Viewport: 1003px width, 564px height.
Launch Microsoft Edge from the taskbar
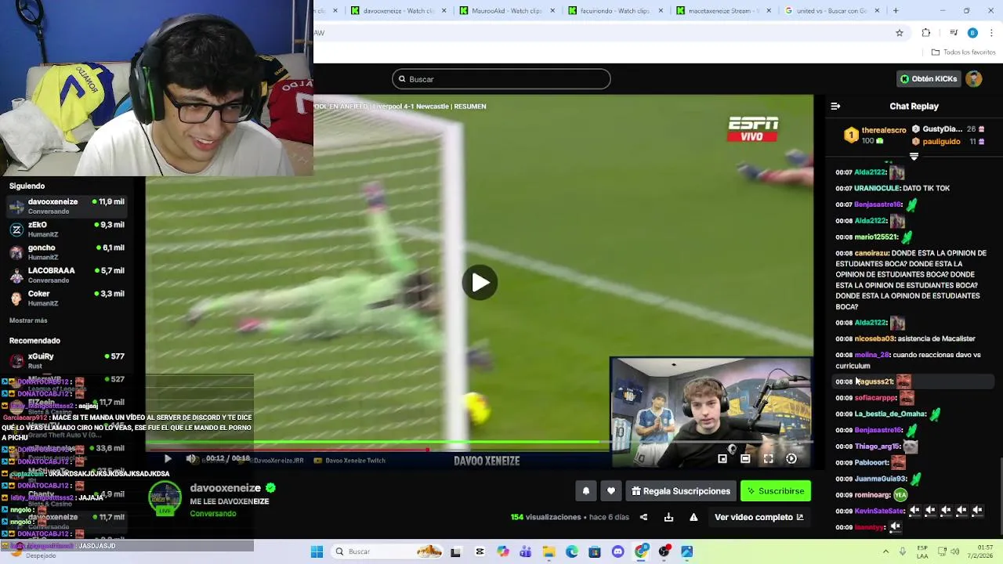pos(572,551)
